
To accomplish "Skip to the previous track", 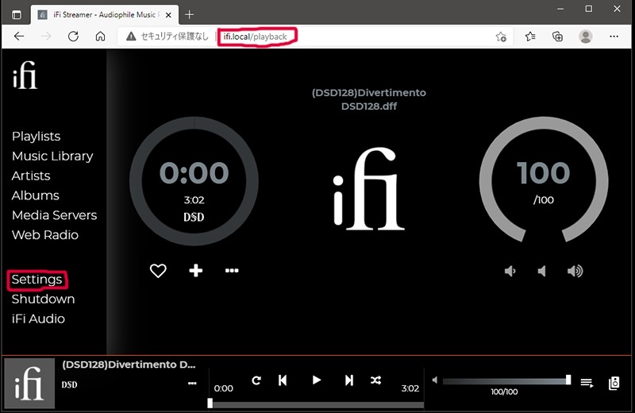I will point(283,380).
